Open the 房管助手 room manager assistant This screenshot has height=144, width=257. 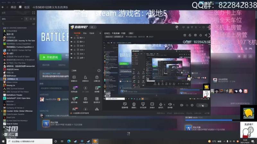[x=85, y=78]
